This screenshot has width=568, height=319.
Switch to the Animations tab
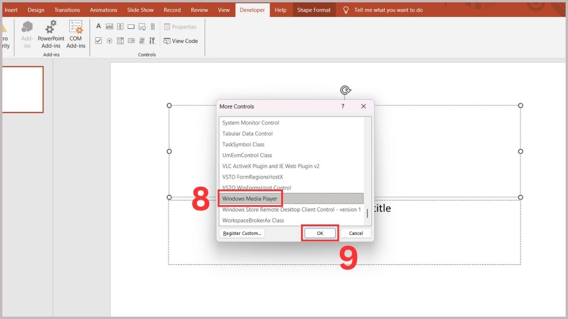click(103, 10)
